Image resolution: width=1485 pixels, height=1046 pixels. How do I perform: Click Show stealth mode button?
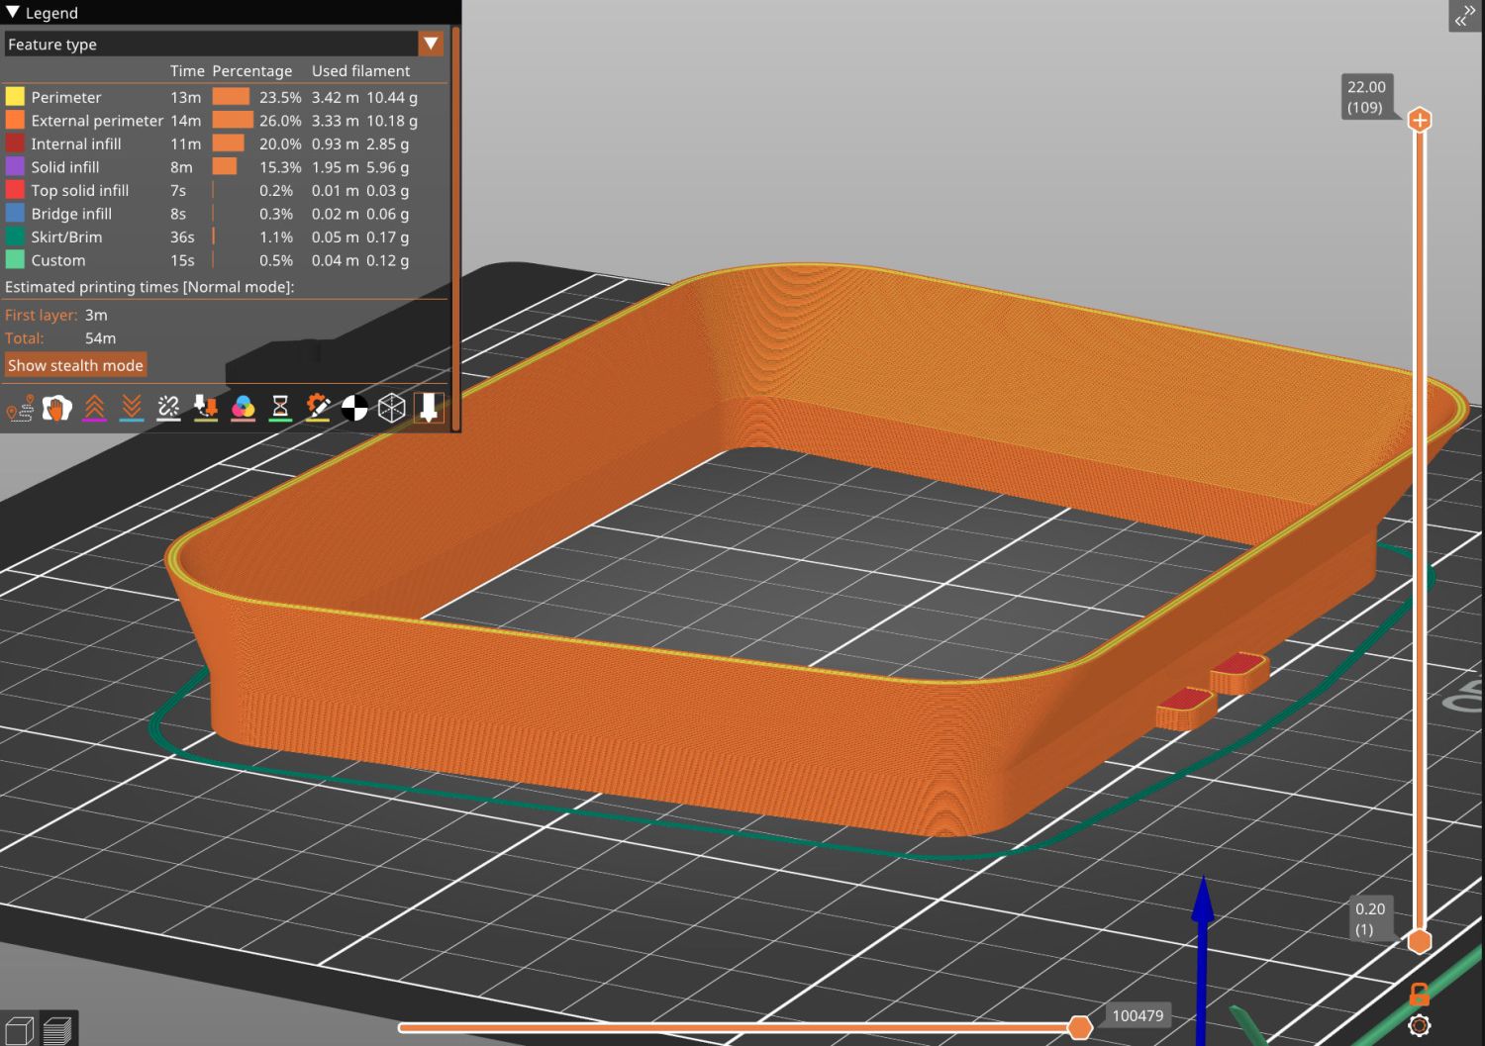[x=75, y=365]
